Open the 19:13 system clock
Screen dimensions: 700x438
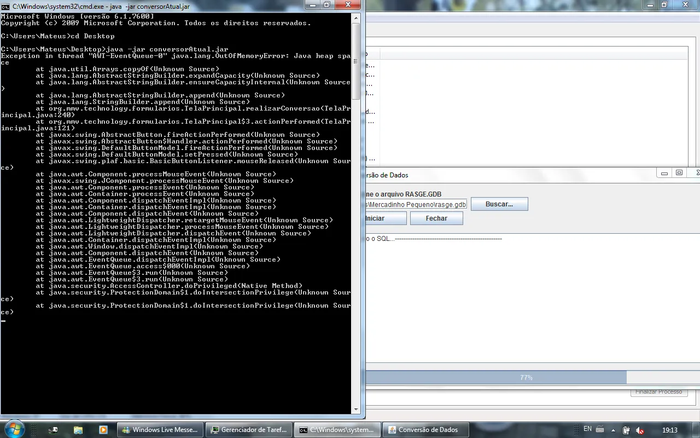click(x=670, y=430)
